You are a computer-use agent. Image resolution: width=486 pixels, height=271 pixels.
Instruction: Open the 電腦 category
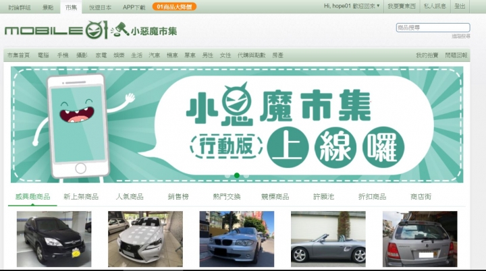coord(43,55)
